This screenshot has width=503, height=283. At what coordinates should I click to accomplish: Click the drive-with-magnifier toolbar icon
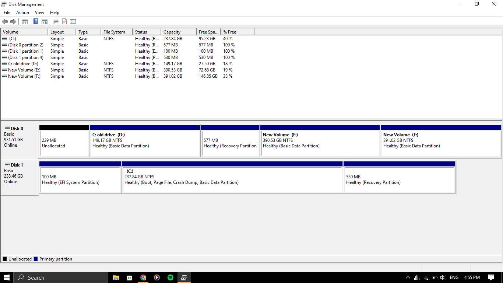pos(56,22)
